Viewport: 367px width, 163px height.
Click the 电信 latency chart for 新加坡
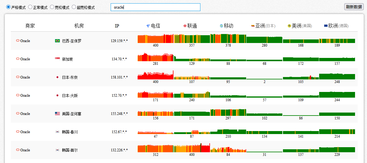click(156, 57)
